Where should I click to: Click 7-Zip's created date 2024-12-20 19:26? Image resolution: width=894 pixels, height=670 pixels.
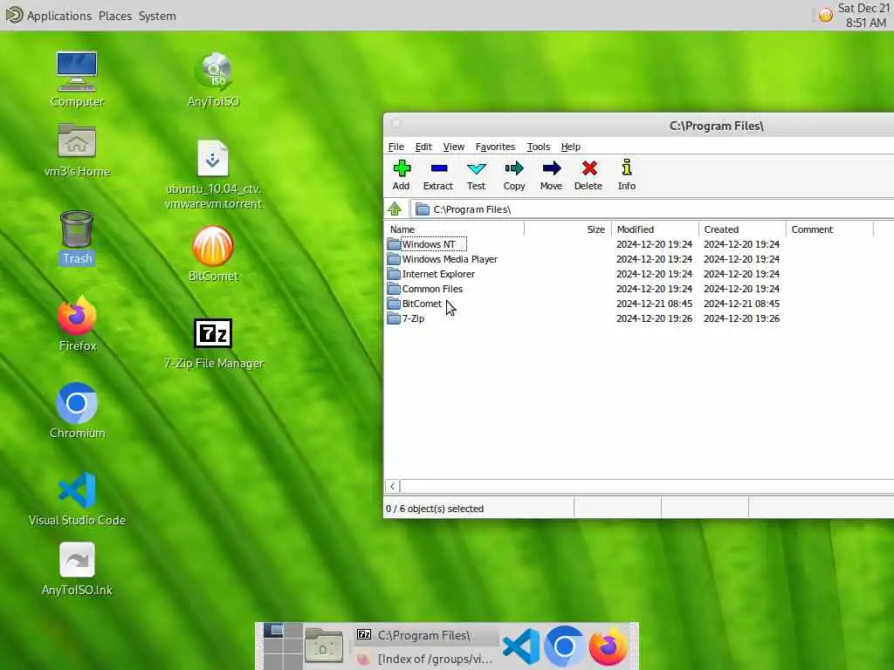pyautogui.click(x=741, y=318)
